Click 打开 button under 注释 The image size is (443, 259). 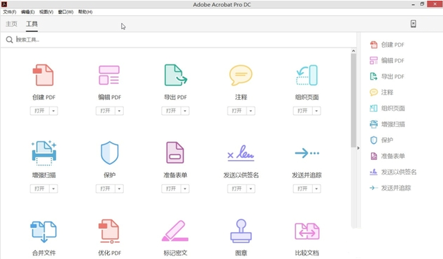237,111
